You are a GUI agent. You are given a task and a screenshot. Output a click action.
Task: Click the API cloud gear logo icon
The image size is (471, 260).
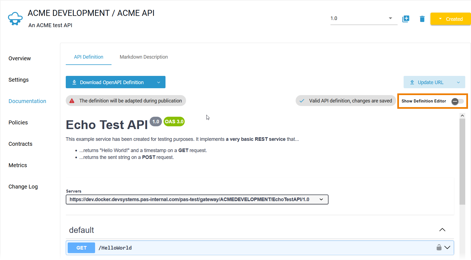pos(15,19)
